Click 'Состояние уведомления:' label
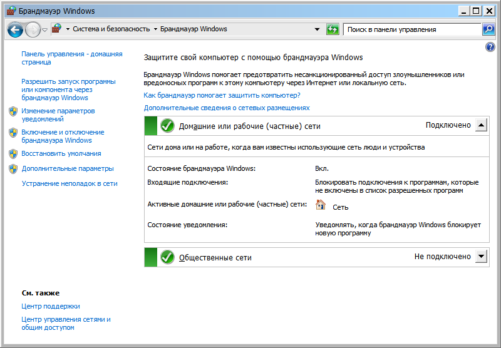This screenshot has width=501, height=348. click(187, 225)
